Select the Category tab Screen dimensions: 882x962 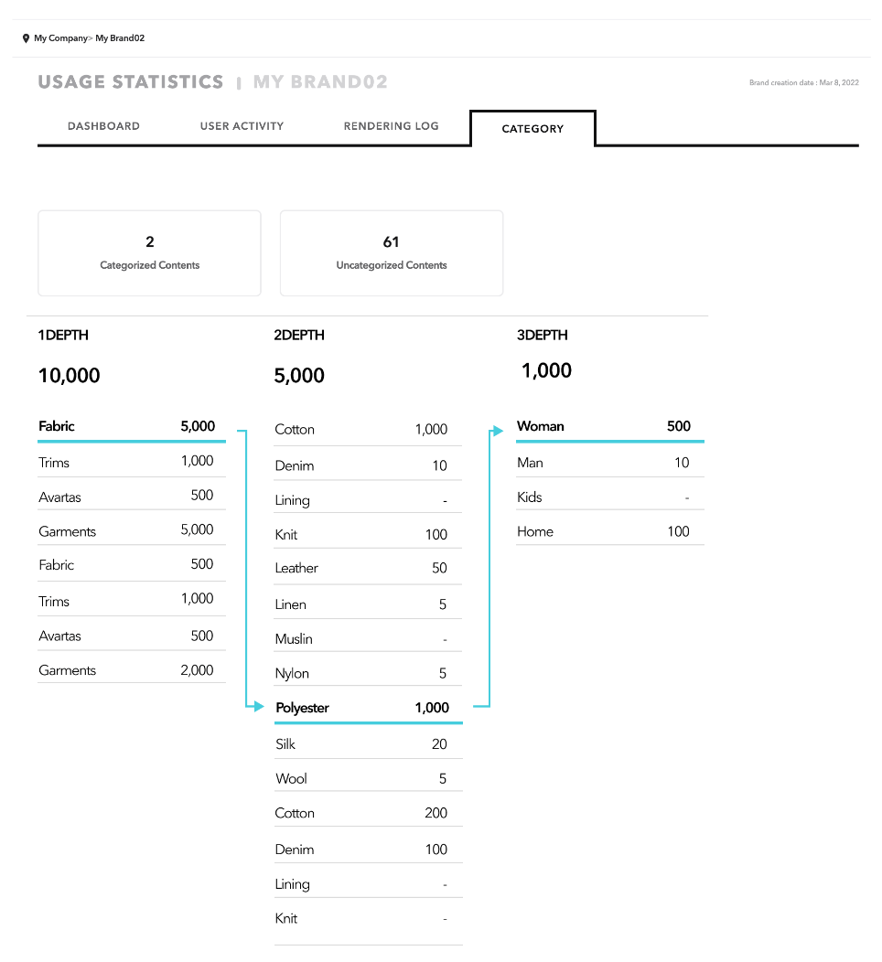(532, 129)
